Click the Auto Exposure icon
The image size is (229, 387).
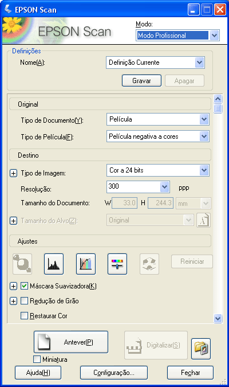22,264
